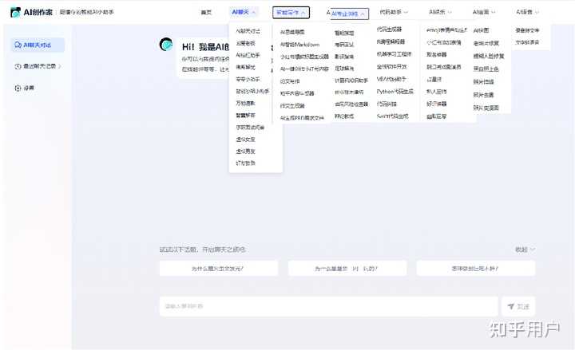
Task: Open AI生成PRD需求文档 menu entry
Action: pyautogui.click(x=302, y=118)
